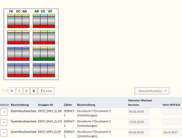Viewport: 182px width, 138px height.
Task: Select the FE cylinder in the top row
Action: pos(11,21)
